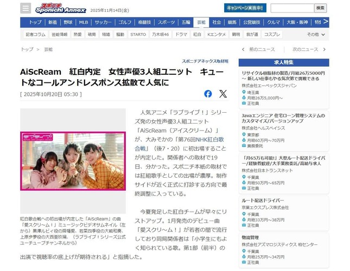Click salary icon beside 月給50万円～65万円

pyautogui.click(x=244, y=183)
